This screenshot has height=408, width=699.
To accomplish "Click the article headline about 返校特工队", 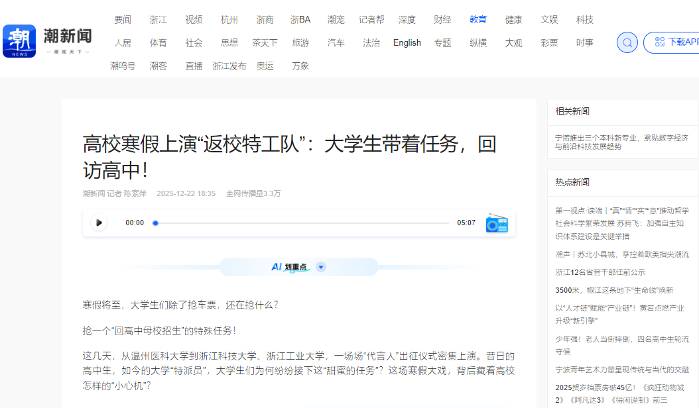I will pyautogui.click(x=290, y=156).
